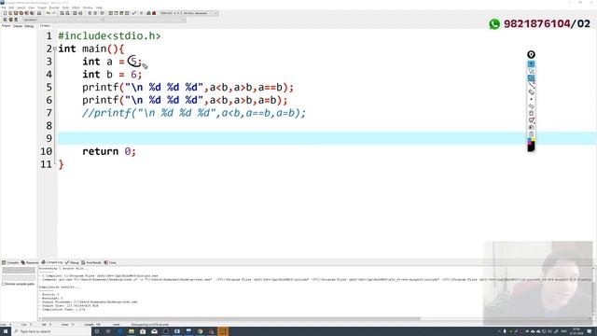Select the open source file editor tab
Viewport: 597px width, 336px height.
click(46, 26)
